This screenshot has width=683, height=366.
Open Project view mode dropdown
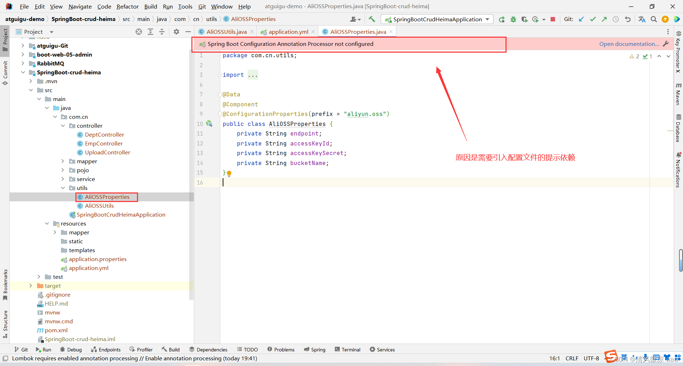(52, 32)
